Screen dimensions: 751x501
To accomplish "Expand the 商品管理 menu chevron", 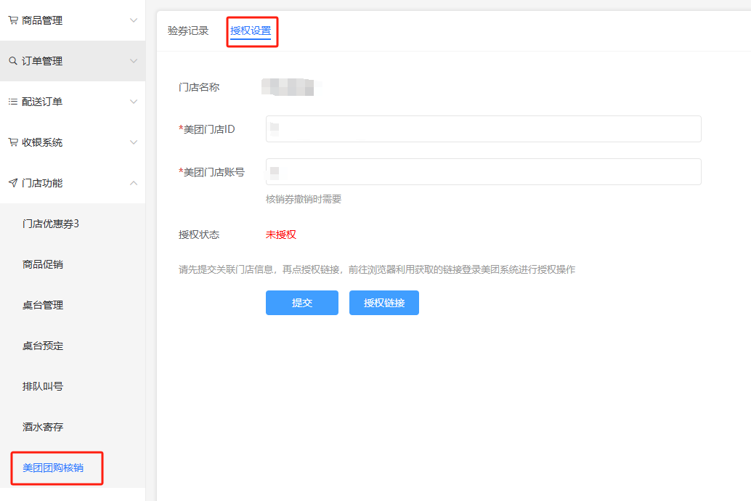I will (x=133, y=20).
